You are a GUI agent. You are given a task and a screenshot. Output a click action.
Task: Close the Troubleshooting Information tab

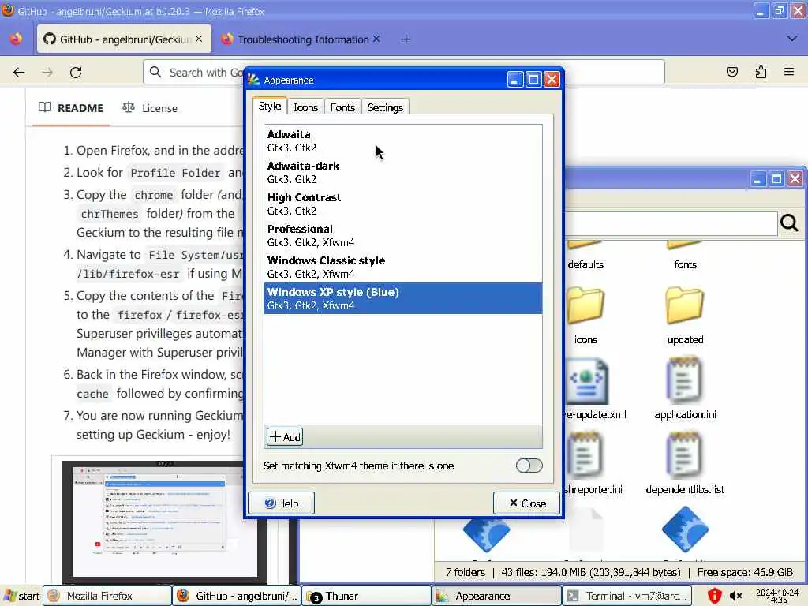tap(376, 39)
